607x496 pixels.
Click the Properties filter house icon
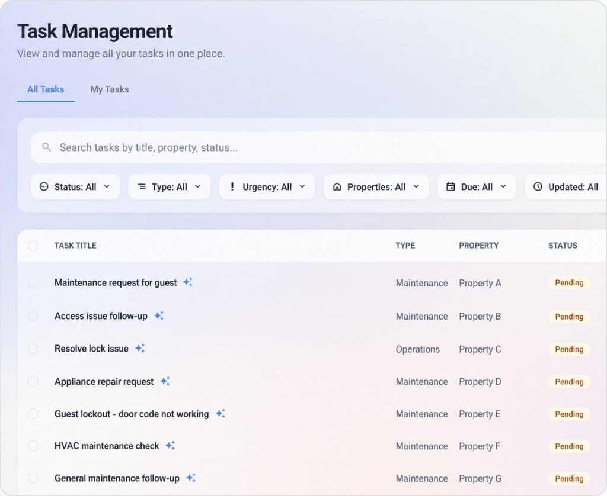[x=337, y=186]
